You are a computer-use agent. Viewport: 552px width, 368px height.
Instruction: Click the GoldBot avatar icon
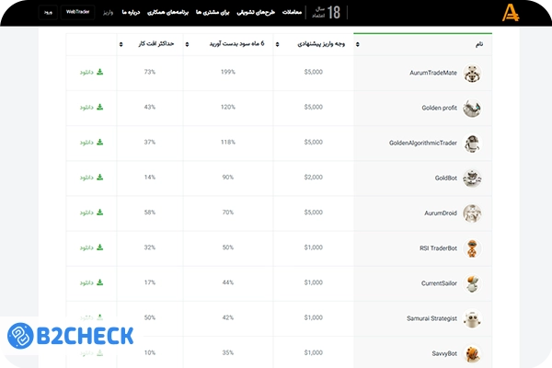point(472,178)
